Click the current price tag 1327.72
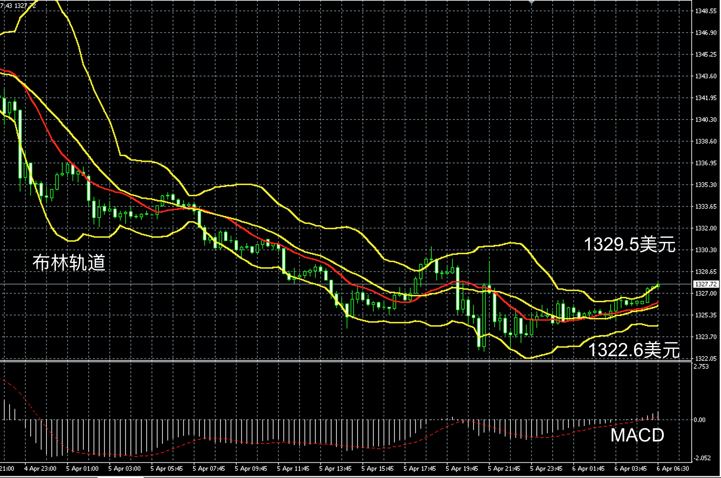Screen dimensions: 721x478 pos(706,284)
